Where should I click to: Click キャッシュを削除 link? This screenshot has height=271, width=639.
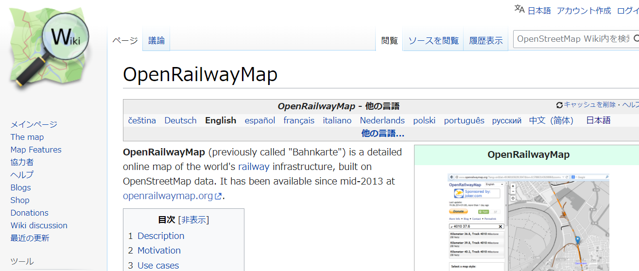[589, 105]
